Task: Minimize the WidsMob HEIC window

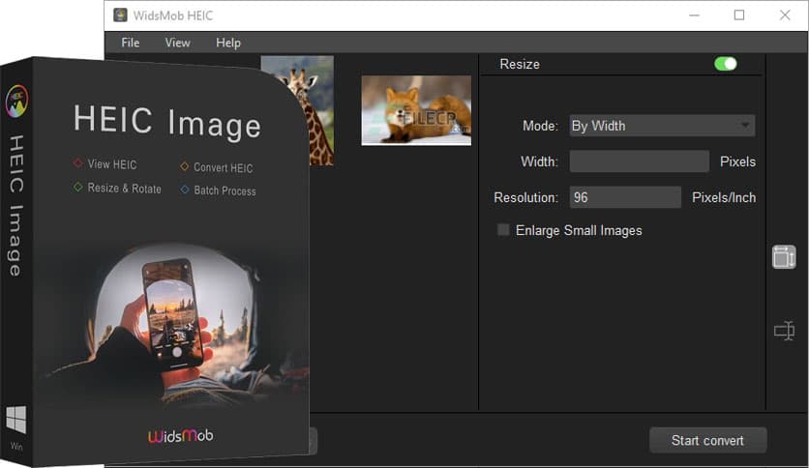Action: (694, 15)
